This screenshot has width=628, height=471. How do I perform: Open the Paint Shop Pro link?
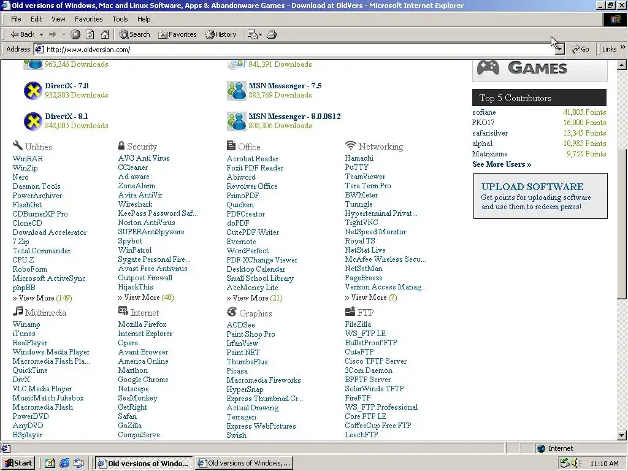coord(251,334)
